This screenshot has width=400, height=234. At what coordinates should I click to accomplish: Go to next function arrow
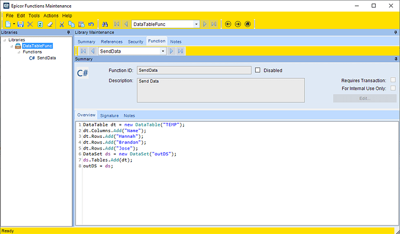tap(172, 51)
